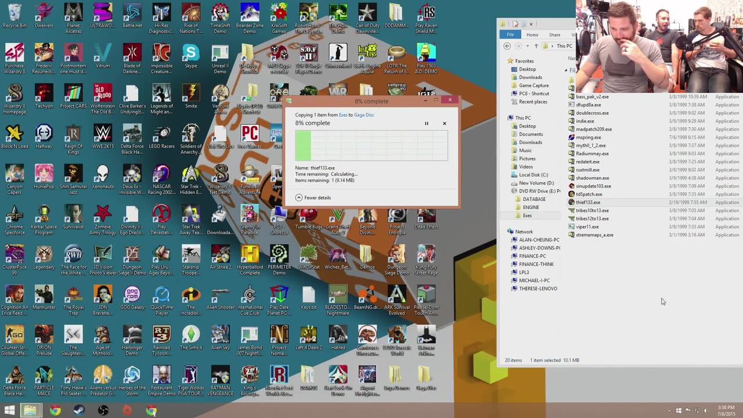Open THERESE-LENOVO network computer
The height and width of the screenshot is (418, 743).
(538, 289)
